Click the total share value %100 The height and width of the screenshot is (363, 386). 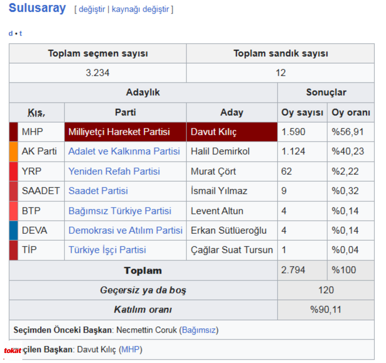click(344, 270)
